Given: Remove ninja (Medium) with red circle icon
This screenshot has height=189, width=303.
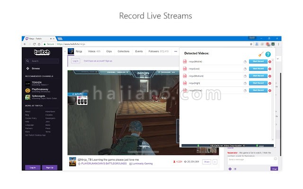Looking at the screenshot, I should [x=270, y=76].
